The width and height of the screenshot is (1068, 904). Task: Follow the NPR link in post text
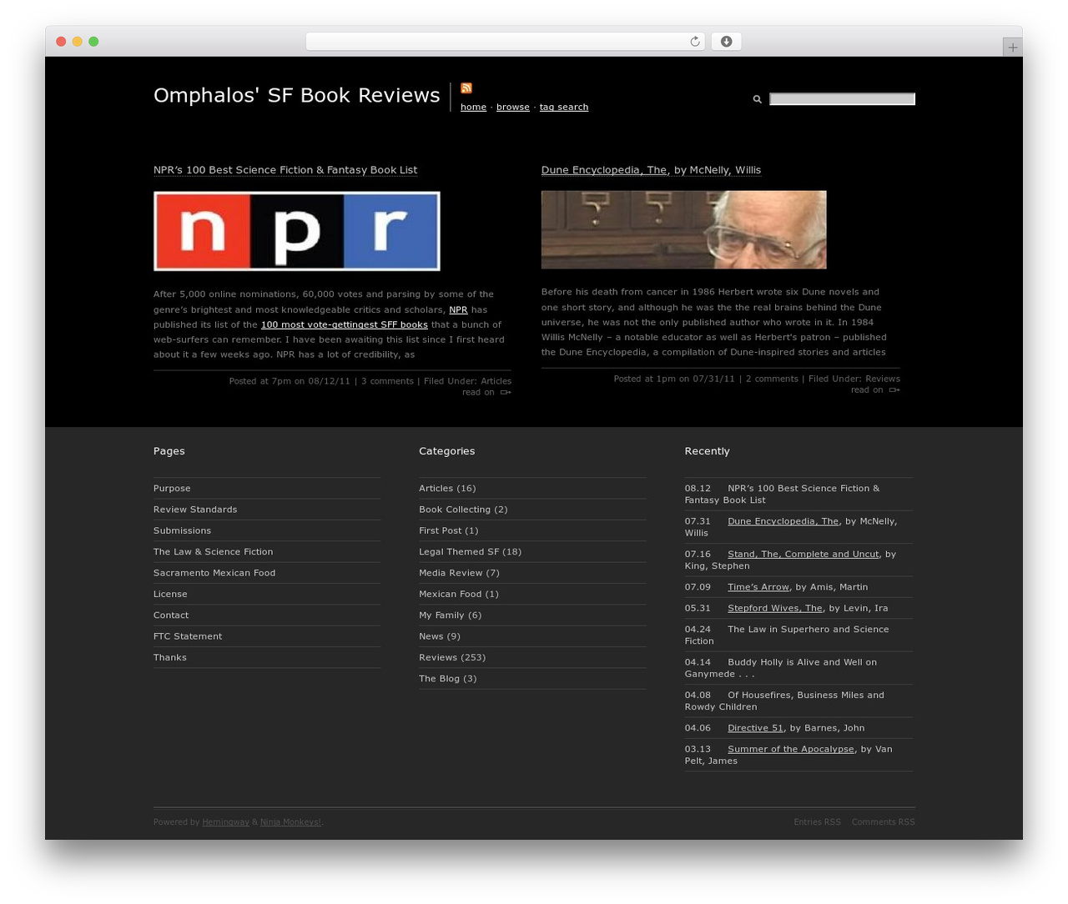pos(458,309)
